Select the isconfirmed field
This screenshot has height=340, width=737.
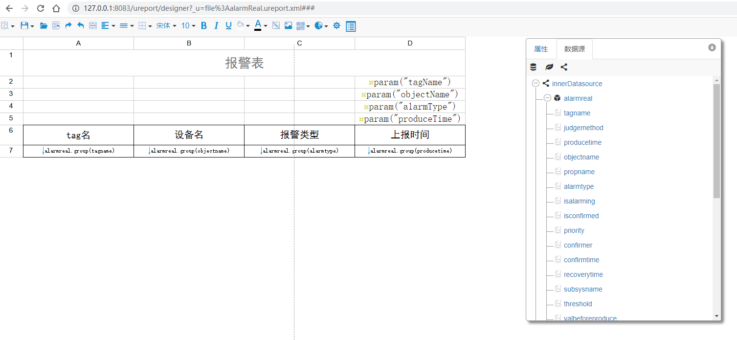click(581, 216)
